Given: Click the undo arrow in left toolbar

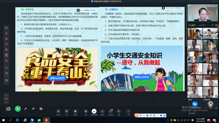Looking at the screenshot, I should pyautogui.click(x=6, y=67).
